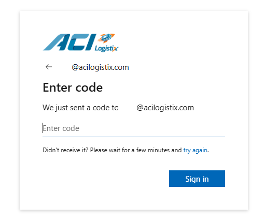Click the blue underline of the code field
Viewport: 264px width, 219px height.
point(134,137)
